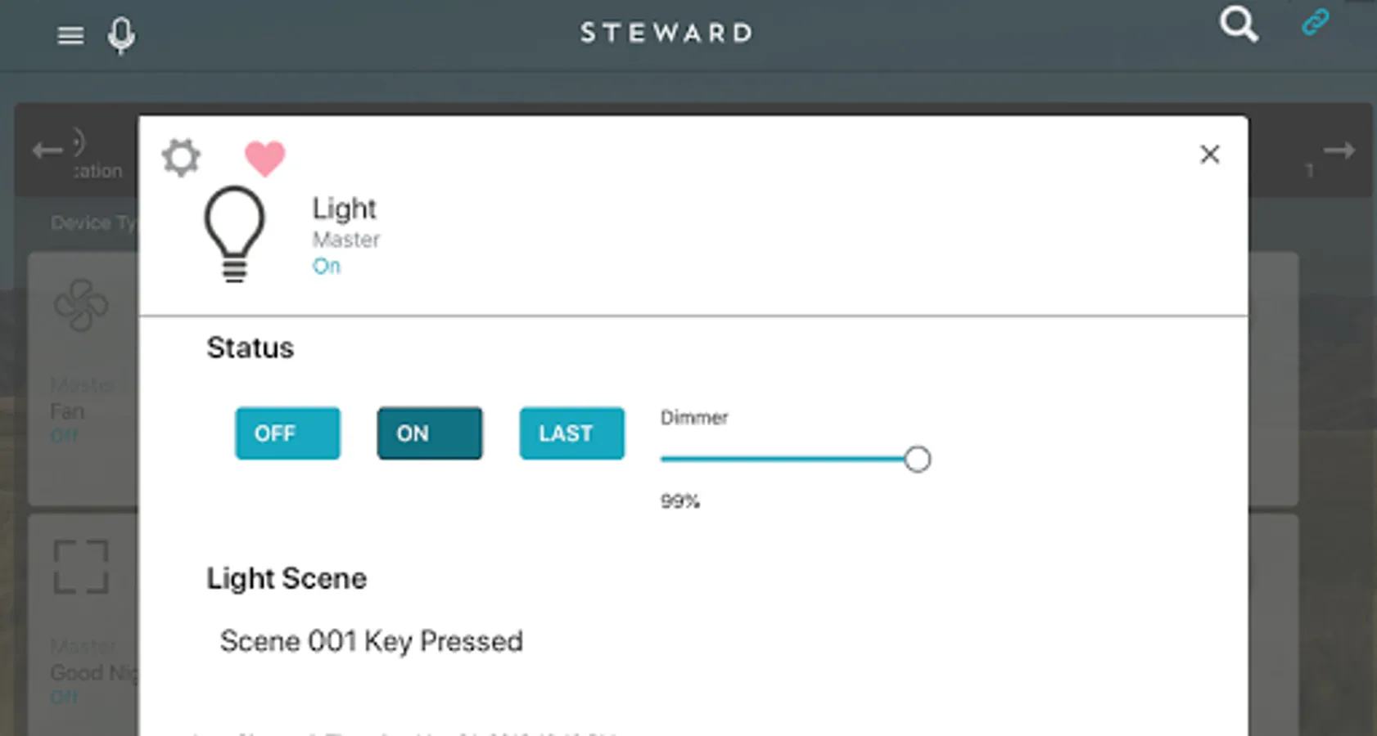Click the blue chain link icon
This screenshot has width=1377, height=736.
[x=1315, y=22]
